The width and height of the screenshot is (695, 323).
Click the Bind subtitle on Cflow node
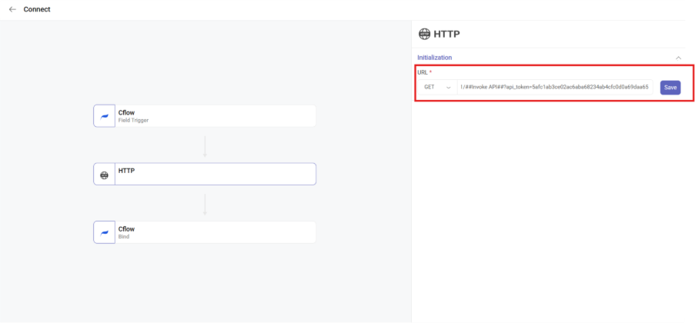pyautogui.click(x=124, y=237)
